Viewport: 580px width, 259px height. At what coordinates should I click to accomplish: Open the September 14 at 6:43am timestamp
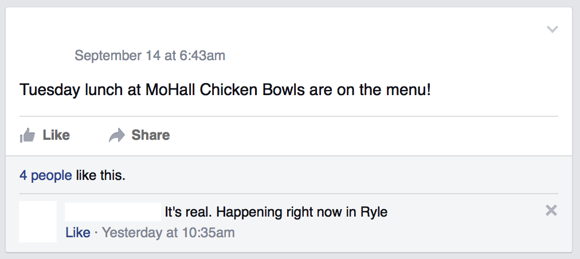coord(150,56)
